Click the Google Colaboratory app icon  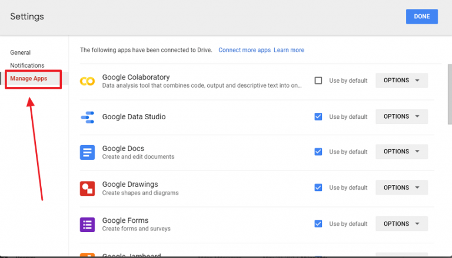tap(87, 81)
